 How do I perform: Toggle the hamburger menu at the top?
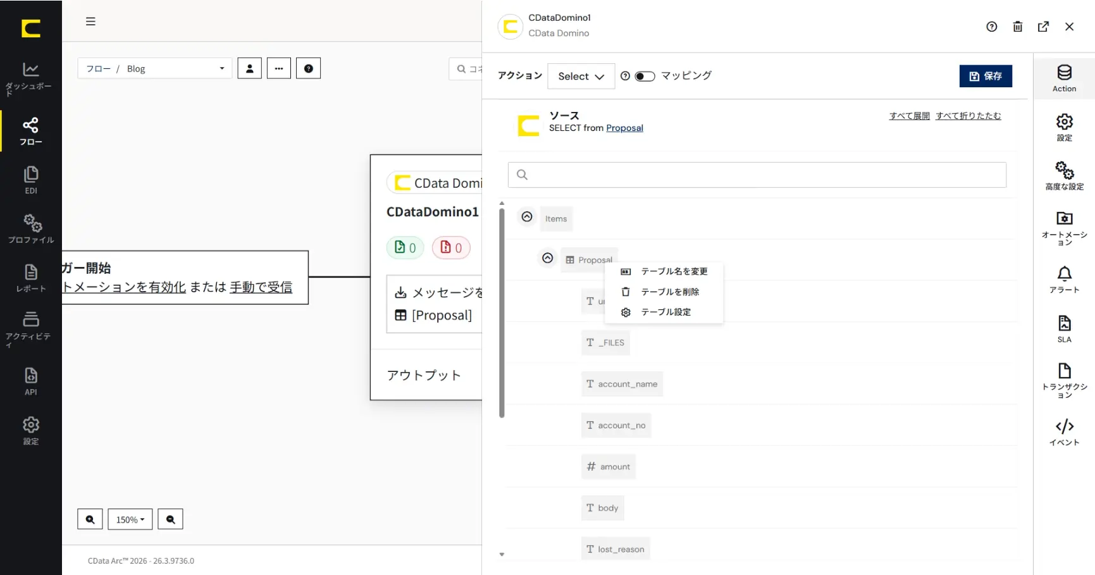(x=90, y=22)
